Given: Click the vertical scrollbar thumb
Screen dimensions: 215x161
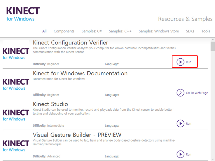Looking at the screenshot, I should click(x=213, y=46).
